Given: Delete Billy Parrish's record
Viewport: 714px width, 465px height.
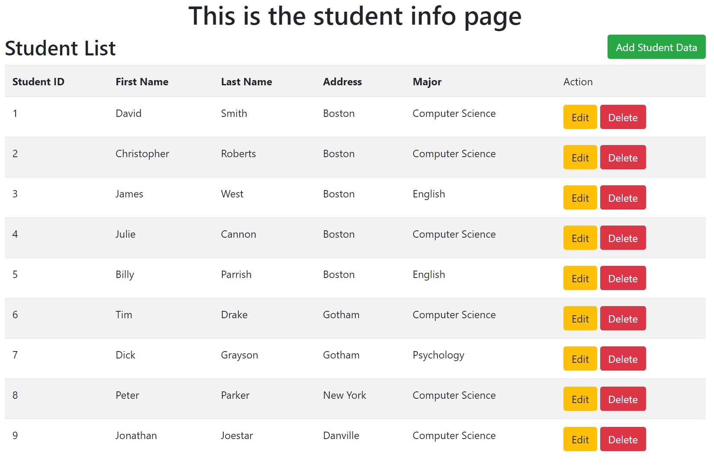Looking at the screenshot, I should click(x=623, y=278).
